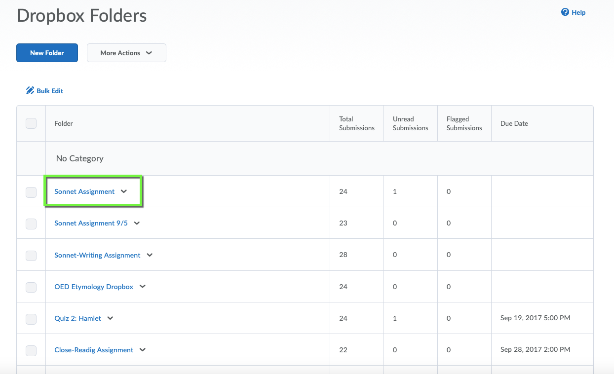
Task: Click unread count 1 for Sonnet Assignment
Action: pos(395,191)
